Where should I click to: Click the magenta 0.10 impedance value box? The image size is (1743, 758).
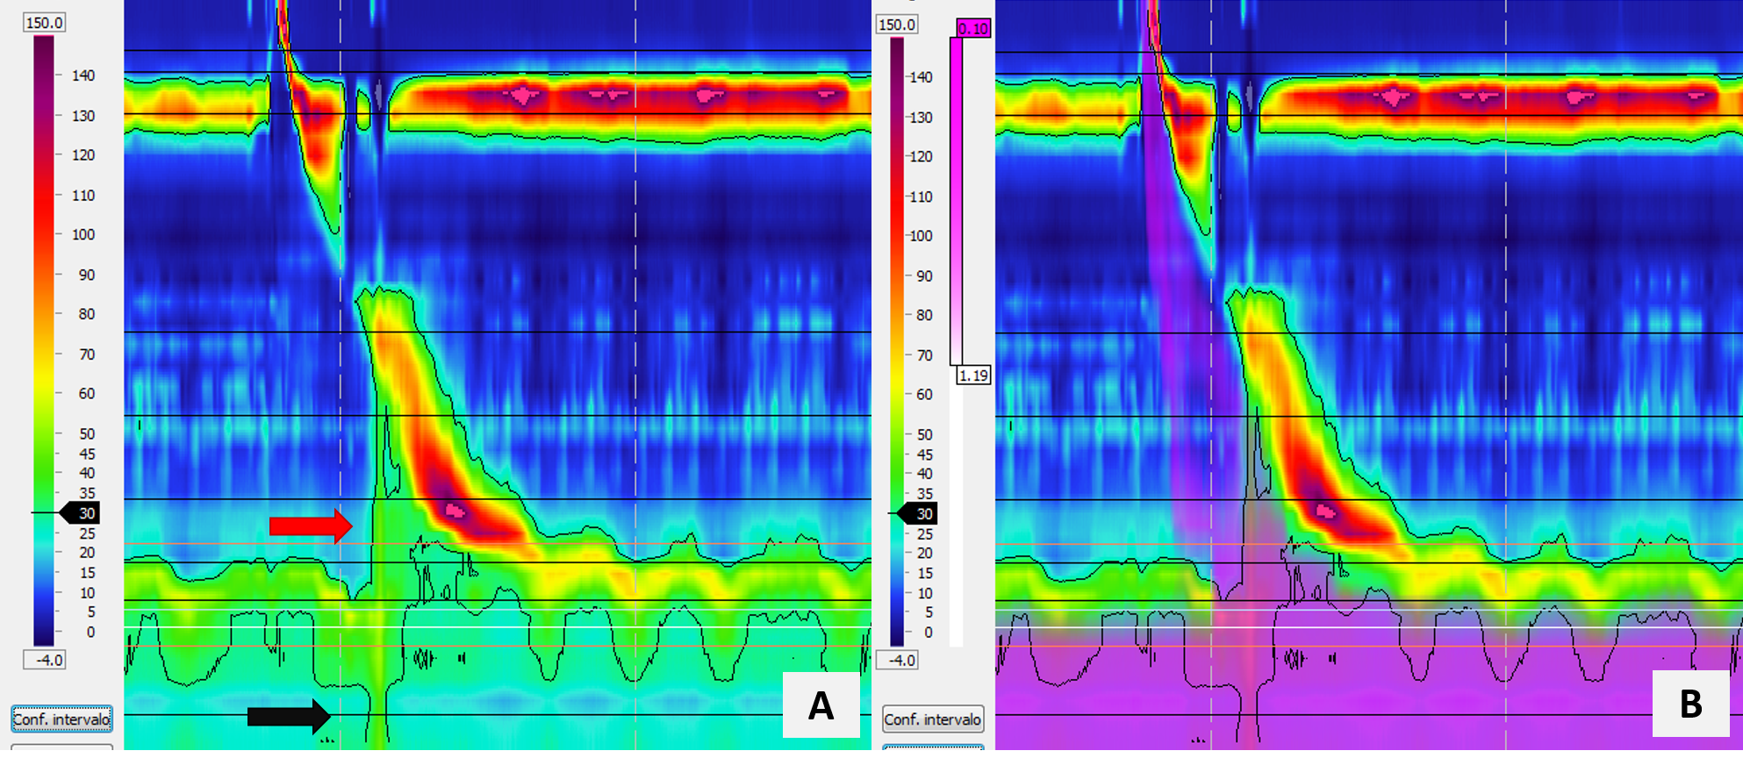973,29
